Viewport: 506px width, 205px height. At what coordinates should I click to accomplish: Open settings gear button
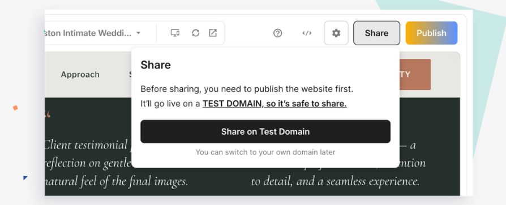(x=336, y=33)
